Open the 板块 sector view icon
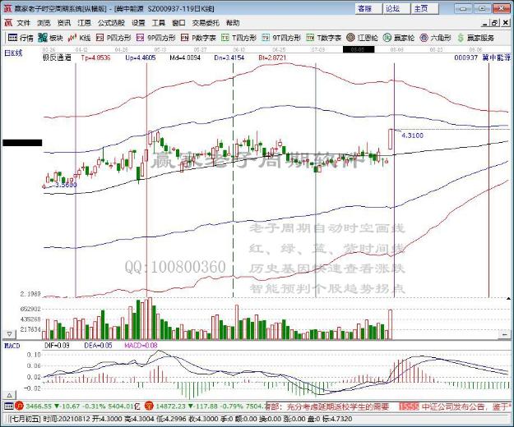This screenshot has height=427, width=514. [x=50, y=38]
